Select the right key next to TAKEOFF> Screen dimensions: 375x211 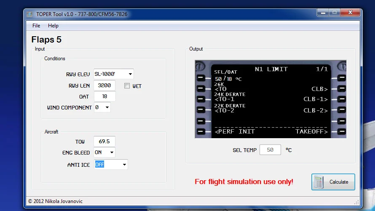point(342,131)
